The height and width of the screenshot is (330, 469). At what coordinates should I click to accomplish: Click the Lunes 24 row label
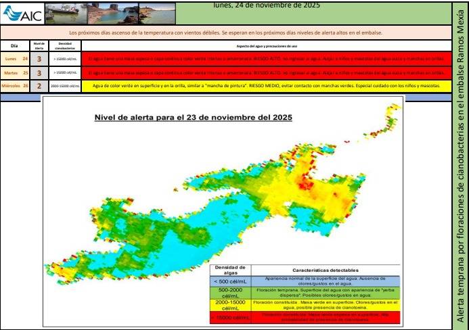click(x=16, y=60)
